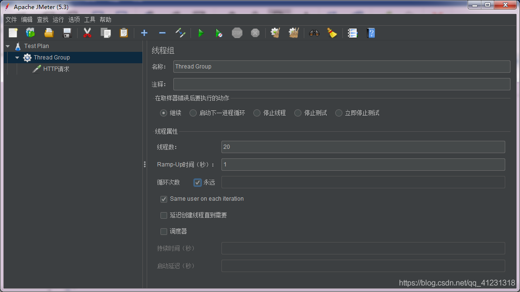Click the 启动延迟（秒）field
The height and width of the screenshot is (292, 520).
tap(363, 266)
